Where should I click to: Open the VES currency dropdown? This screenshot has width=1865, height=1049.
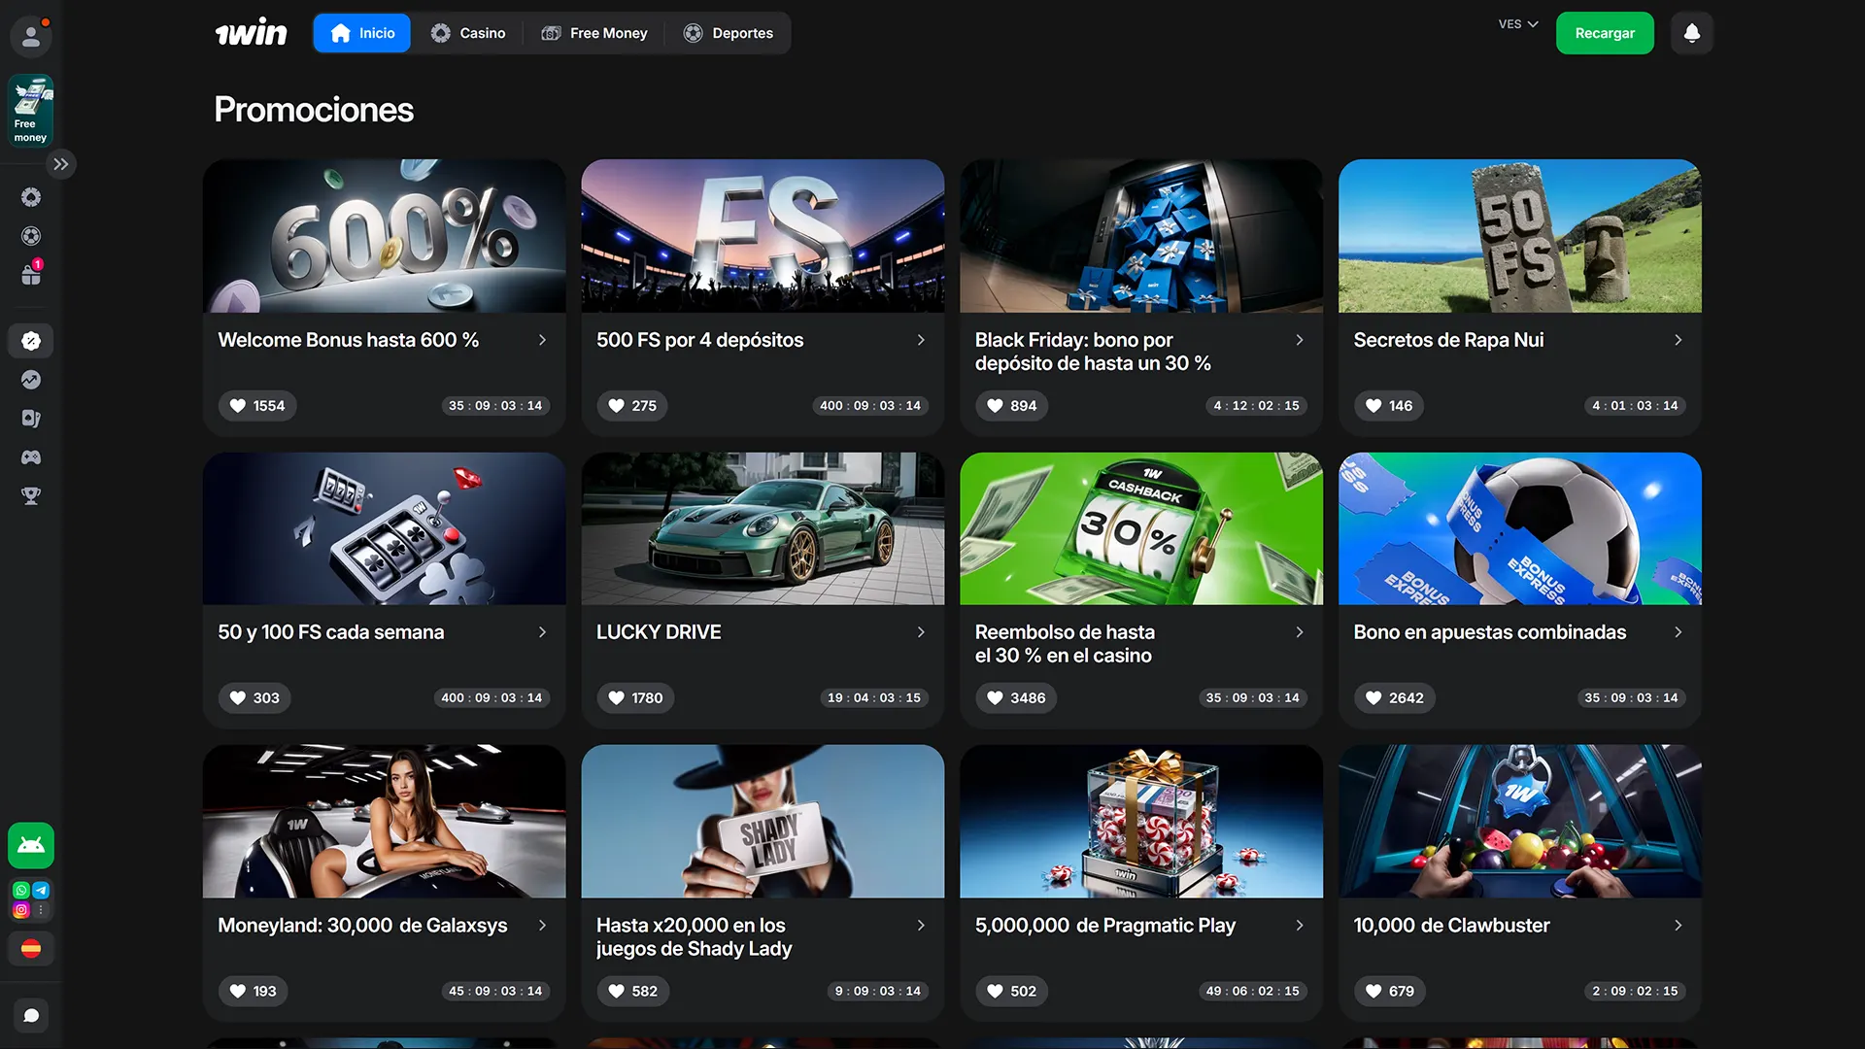click(x=1516, y=24)
